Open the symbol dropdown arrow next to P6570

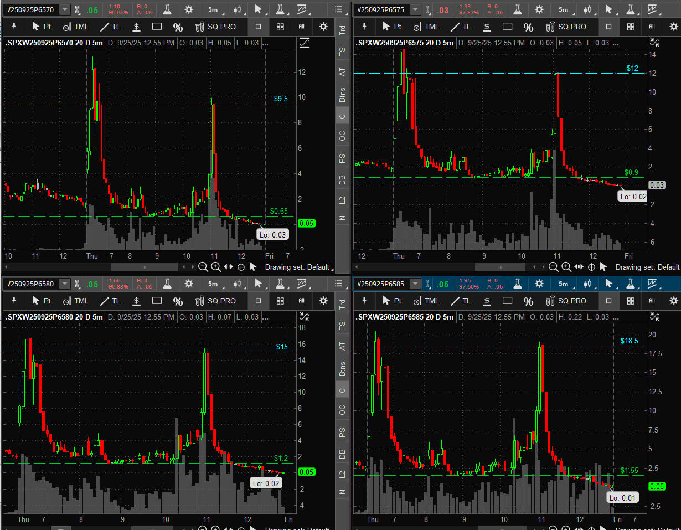[65, 9]
